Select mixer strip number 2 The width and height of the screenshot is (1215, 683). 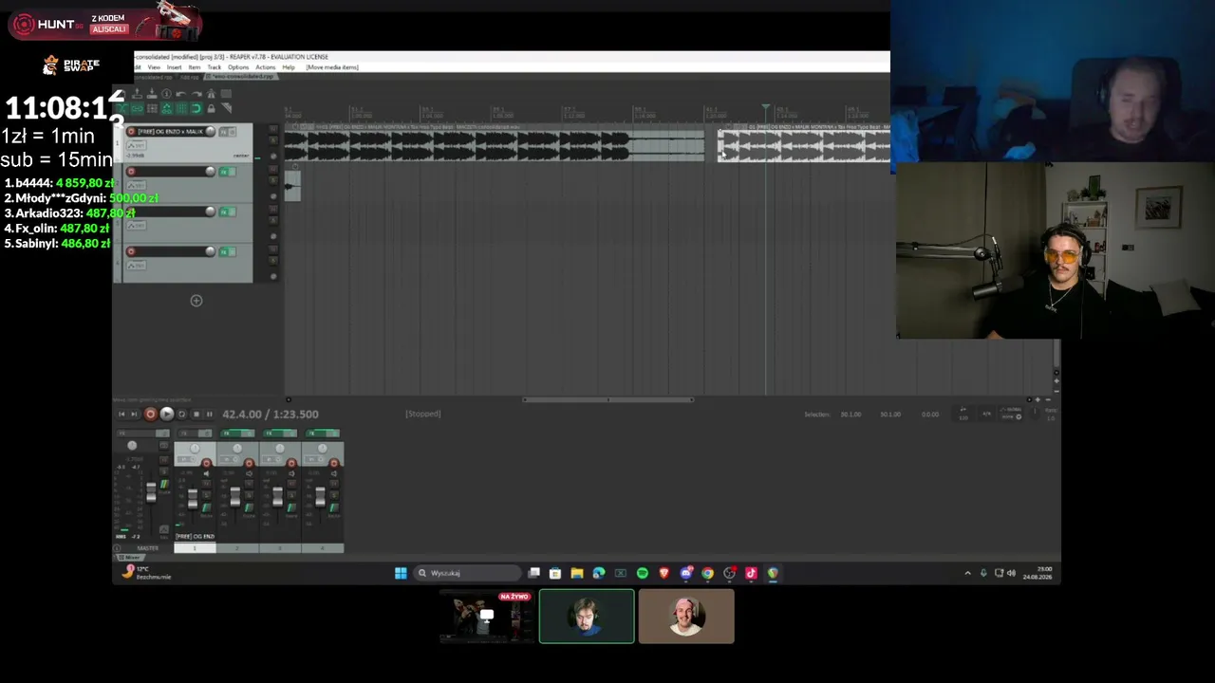pos(237,548)
